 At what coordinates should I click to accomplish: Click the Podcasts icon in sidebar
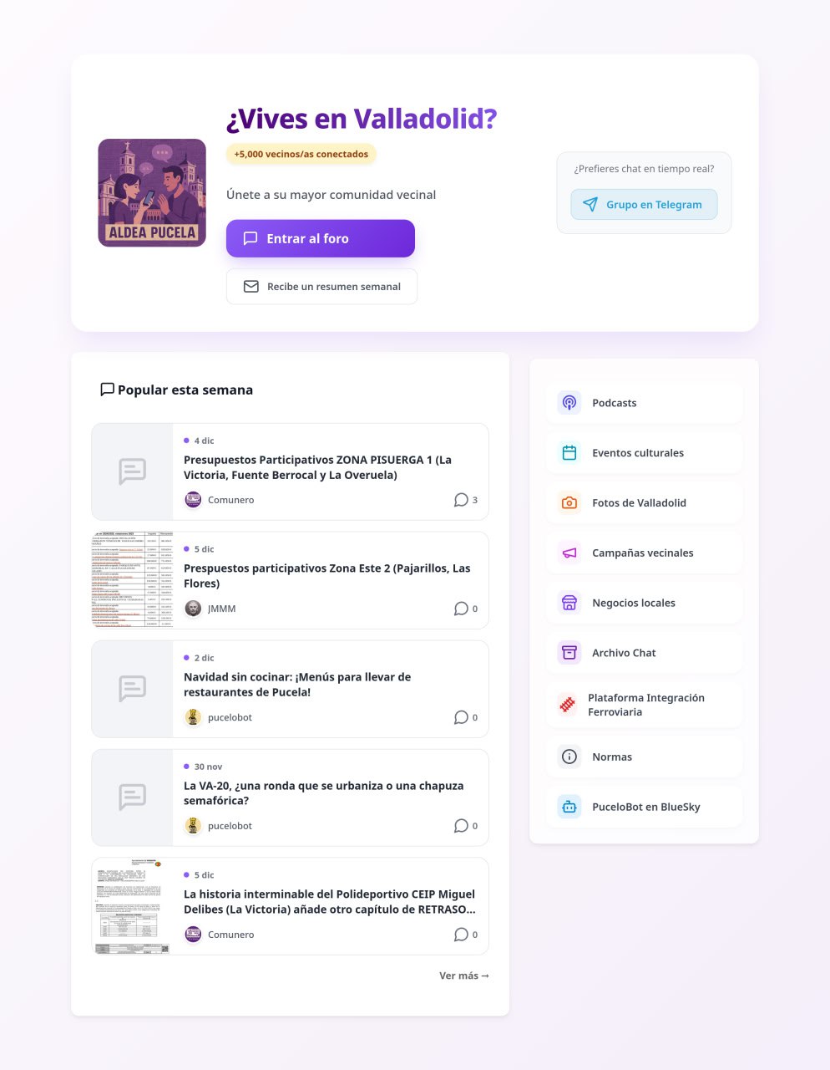(569, 403)
